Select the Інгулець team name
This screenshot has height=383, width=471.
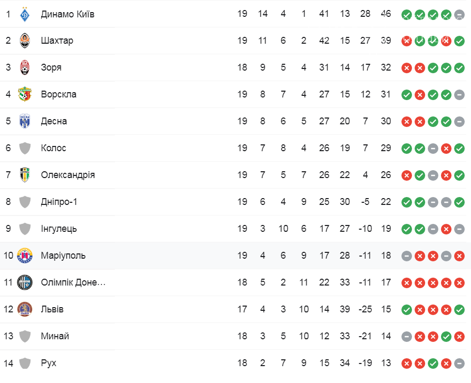point(59,229)
